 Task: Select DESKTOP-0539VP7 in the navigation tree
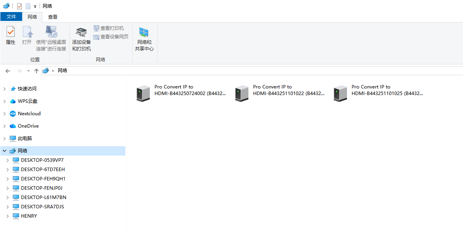42,160
